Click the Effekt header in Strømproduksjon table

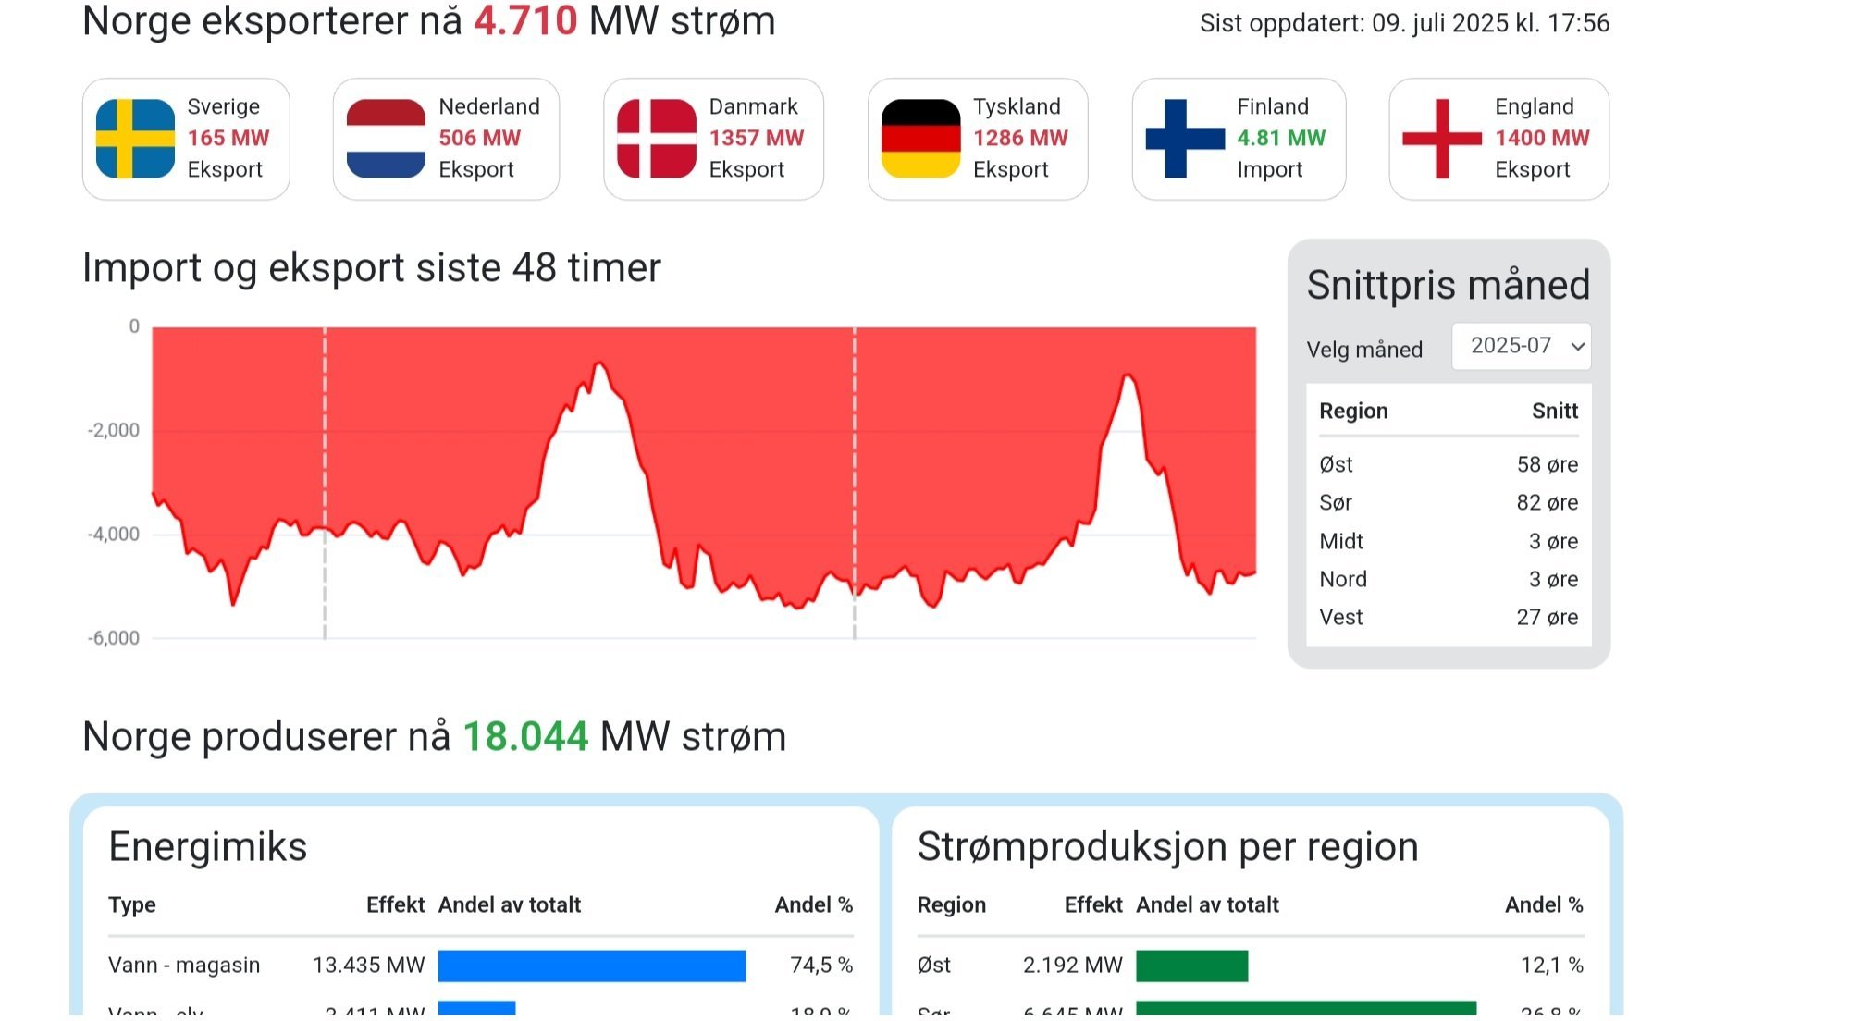click(x=1093, y=904)
